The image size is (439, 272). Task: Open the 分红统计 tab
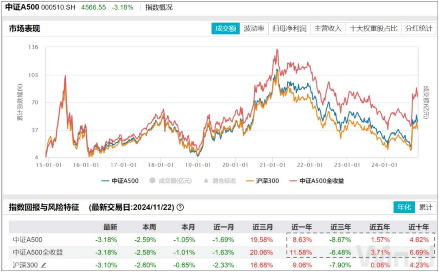tap(419, 28)
